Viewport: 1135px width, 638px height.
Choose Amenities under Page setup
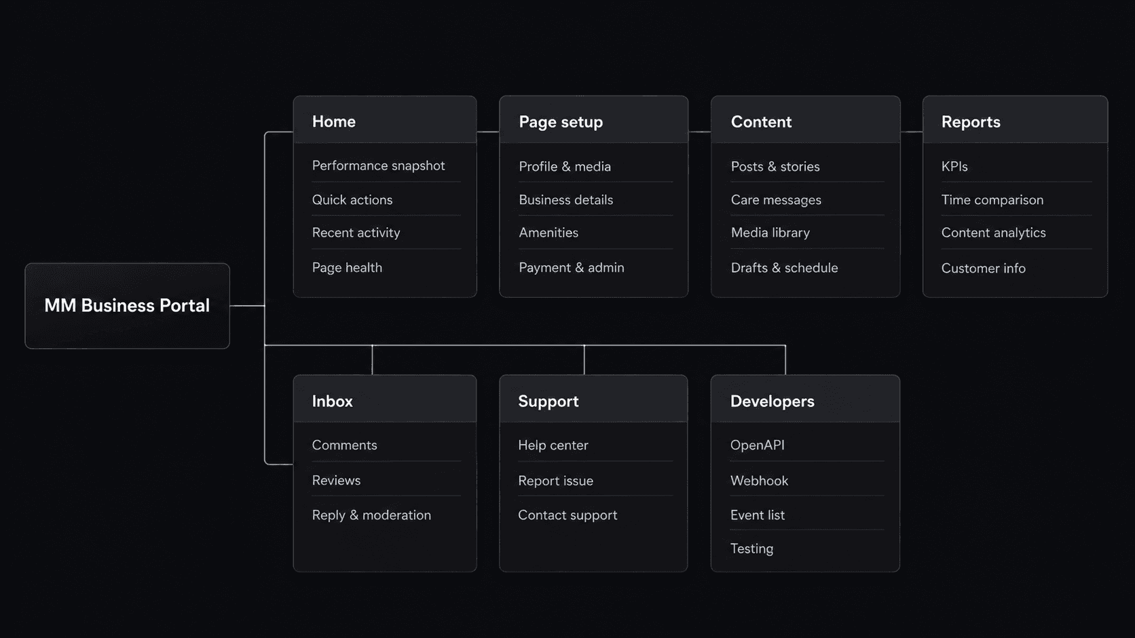tap(548, 233)
